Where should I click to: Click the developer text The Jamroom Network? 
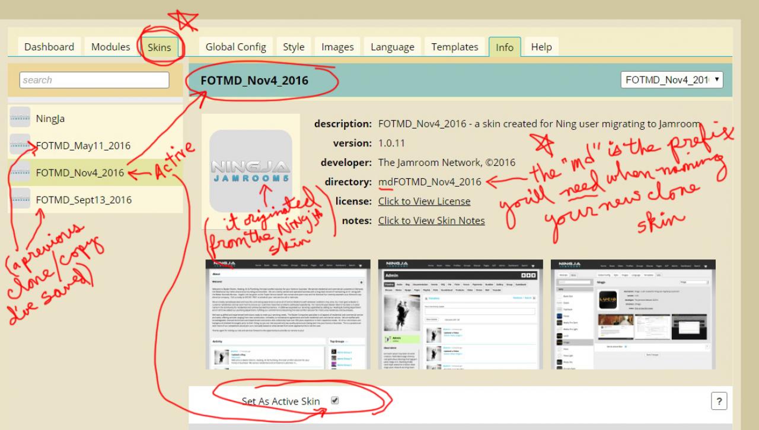[447, 162]
